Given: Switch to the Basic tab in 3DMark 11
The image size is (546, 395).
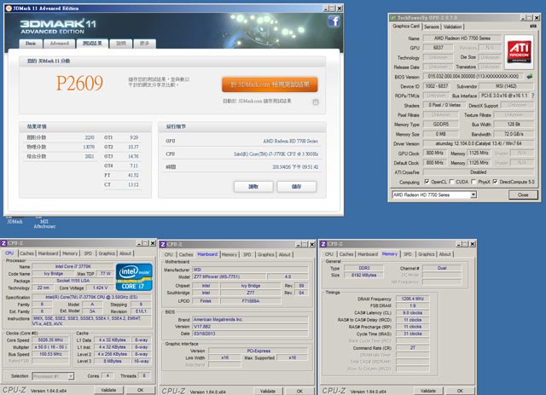Looking at the screenshot, I should tap(31, 44).
